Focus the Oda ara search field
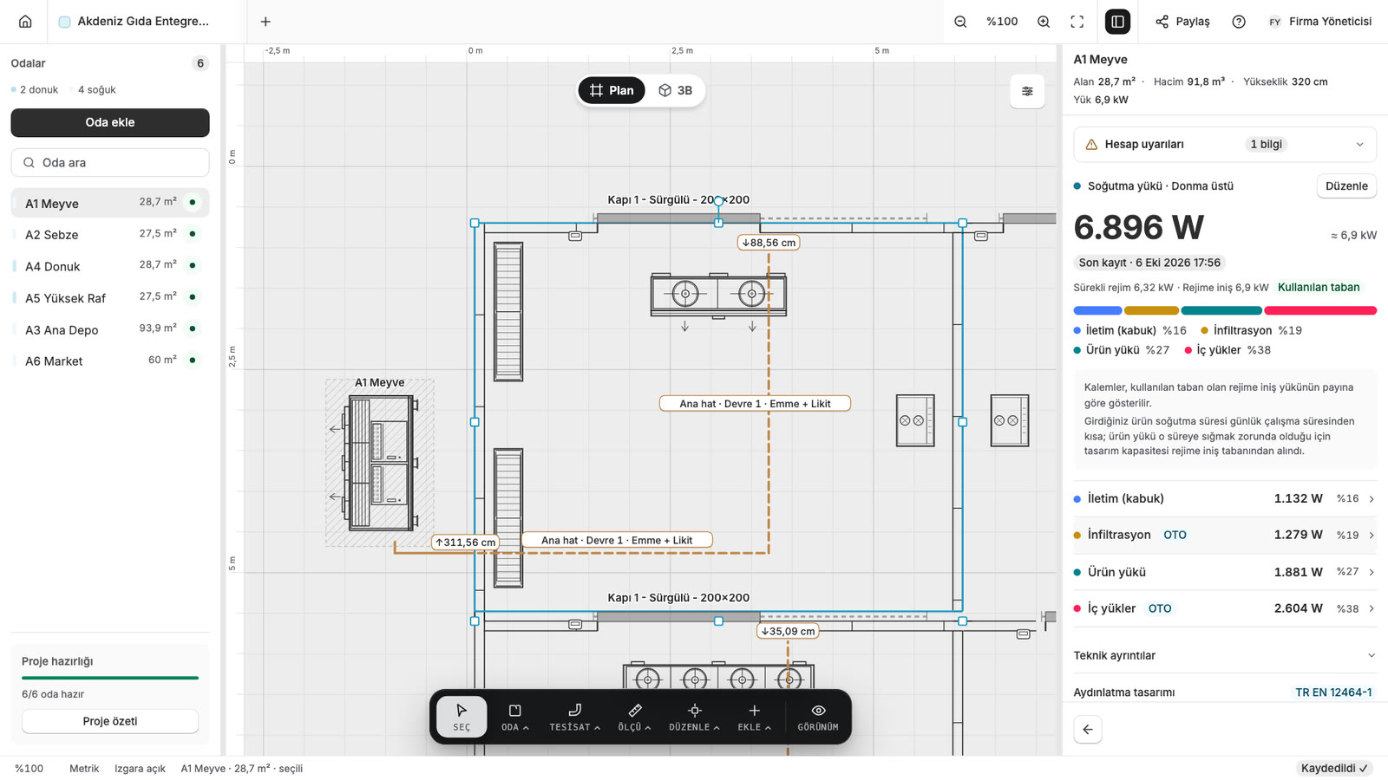The image size is (1388, 780). coord(110,162)
